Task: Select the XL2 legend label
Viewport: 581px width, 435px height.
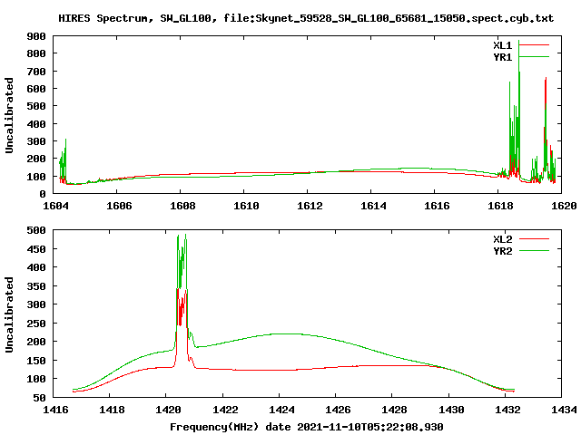Action: point(502,239)
